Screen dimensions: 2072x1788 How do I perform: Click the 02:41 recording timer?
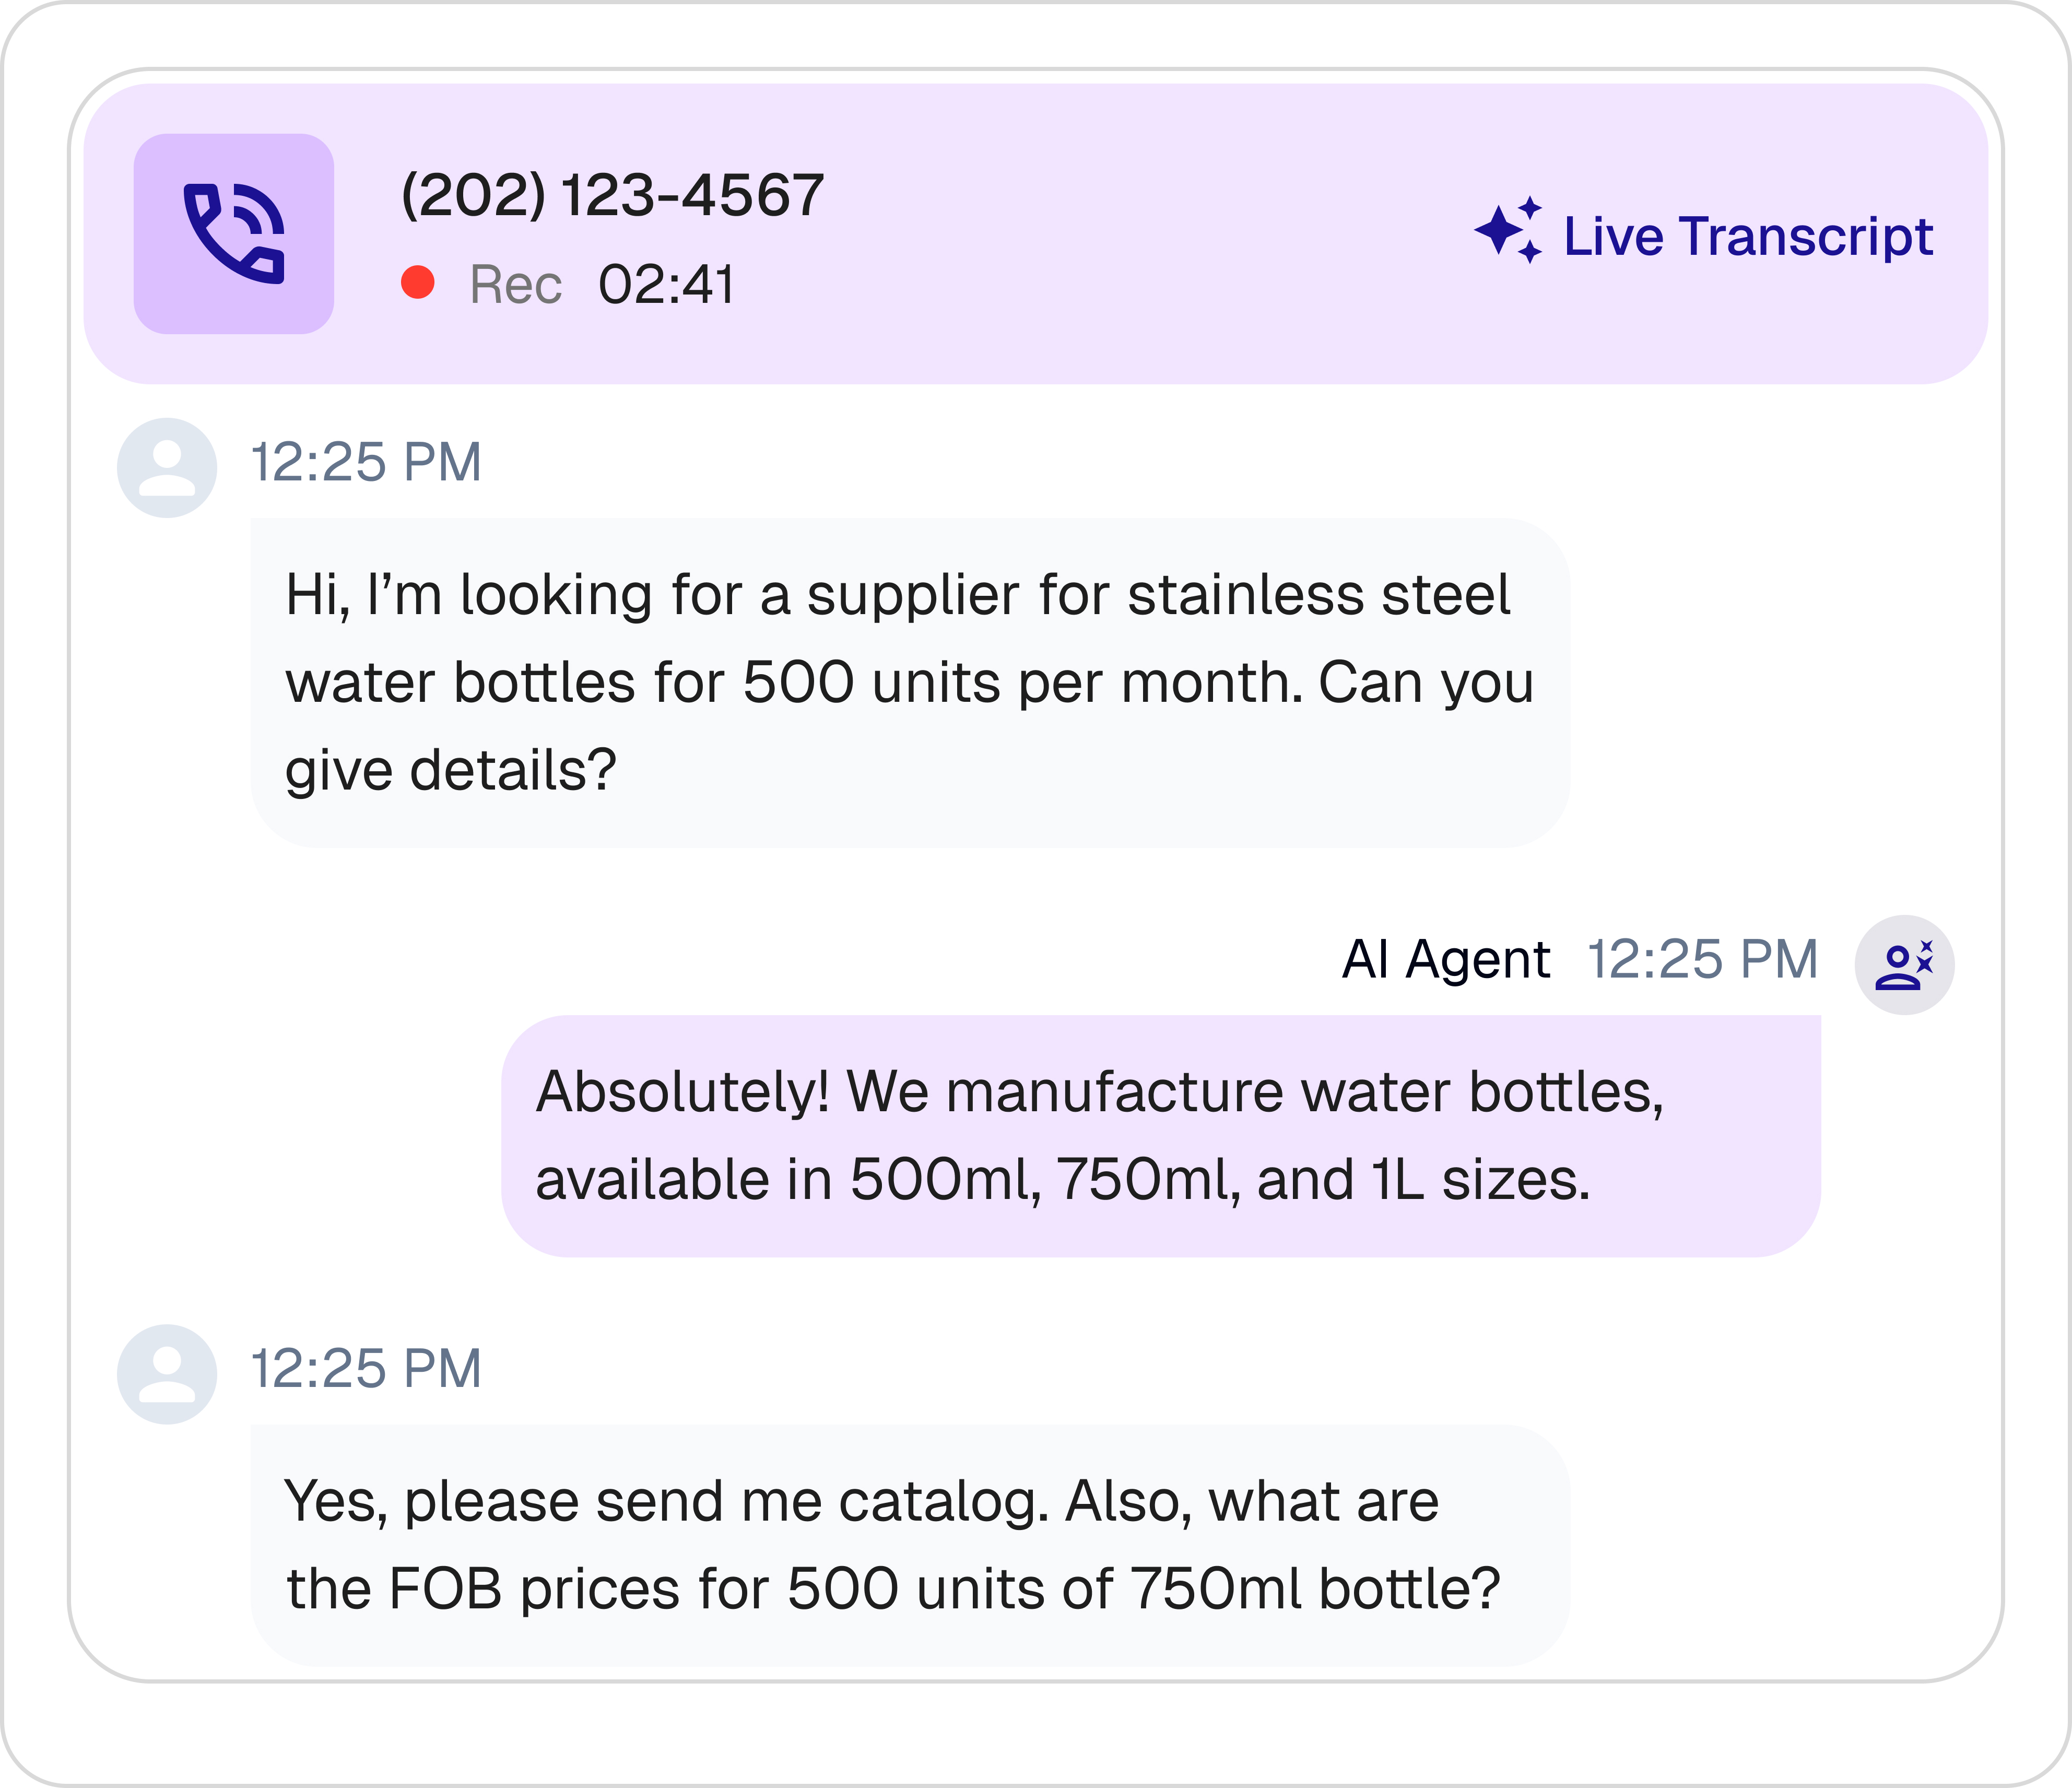(x=667, y=285)
